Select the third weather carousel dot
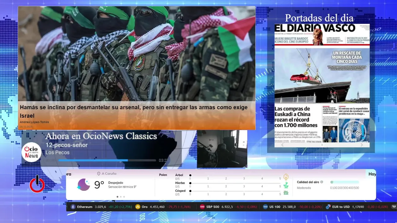This screenshot has width=397, height=223. pyautogui.click(x=124, y=197)
